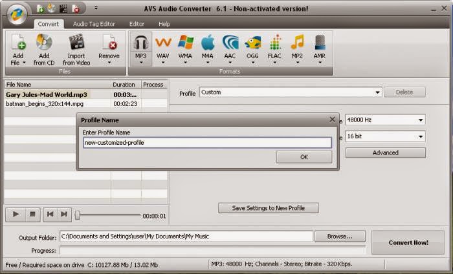
Task: Click the Delete profile button
Action: click(x=404, y=92)
